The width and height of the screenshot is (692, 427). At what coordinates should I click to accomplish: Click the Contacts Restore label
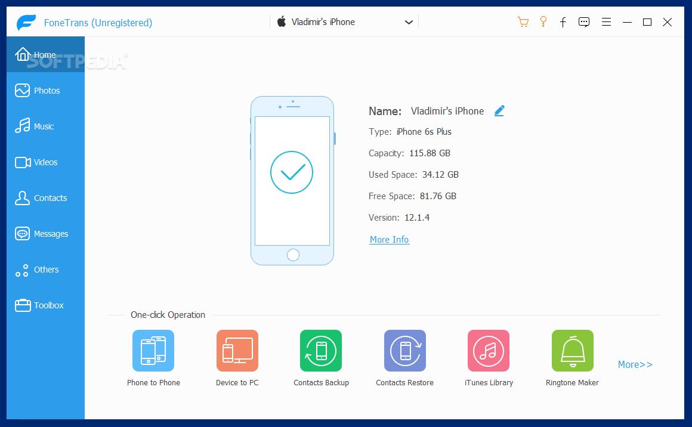click(x=404, y=382)
